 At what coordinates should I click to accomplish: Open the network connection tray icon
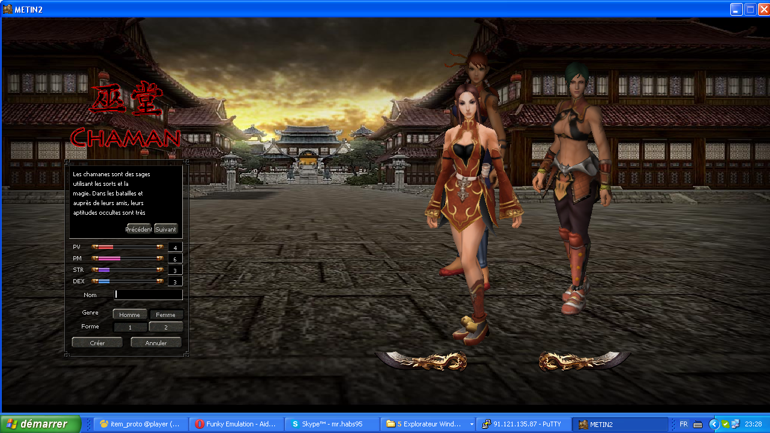(735, 424)
